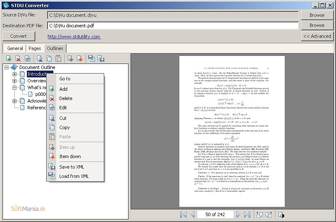Click the Move item up toolbar icon

pyautogui.click(x=70, y=58)
